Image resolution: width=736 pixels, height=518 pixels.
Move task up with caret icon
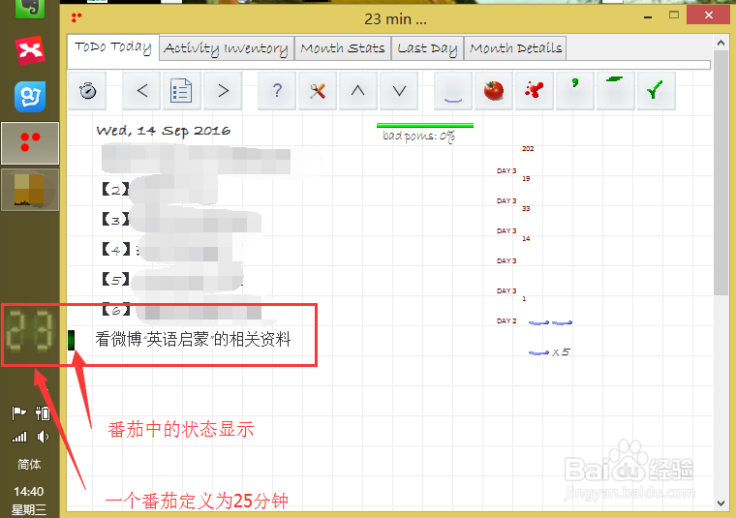[x=357, y=91]
